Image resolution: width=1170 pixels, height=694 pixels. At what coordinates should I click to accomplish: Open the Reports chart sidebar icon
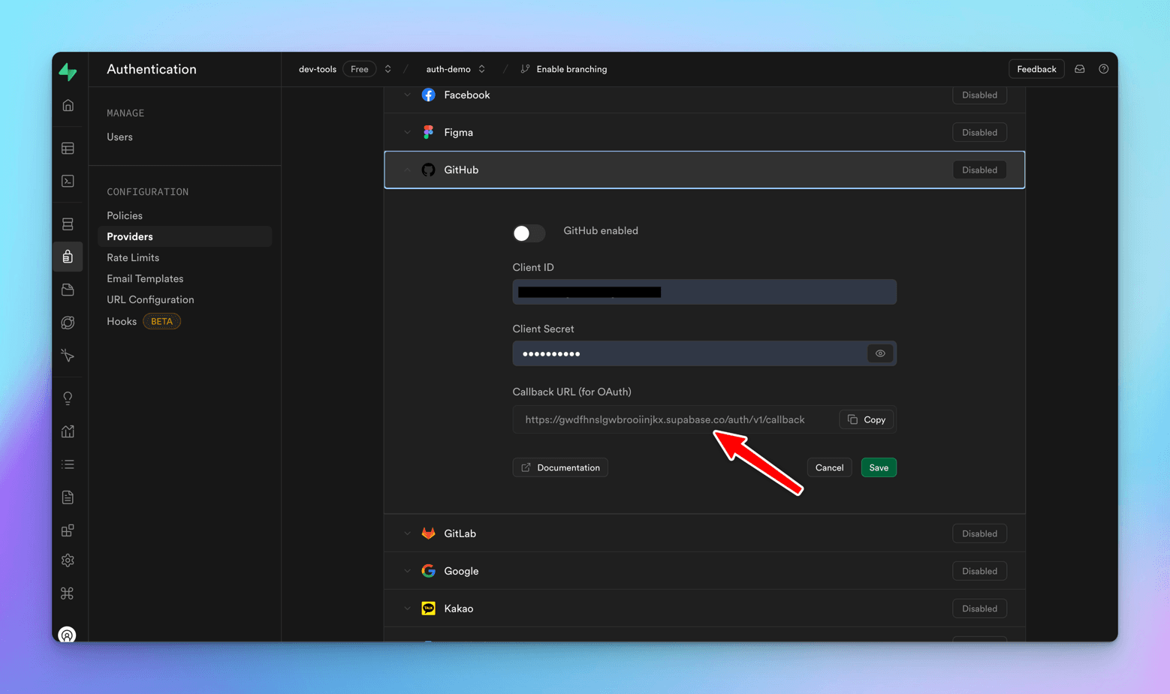point(68,431)
